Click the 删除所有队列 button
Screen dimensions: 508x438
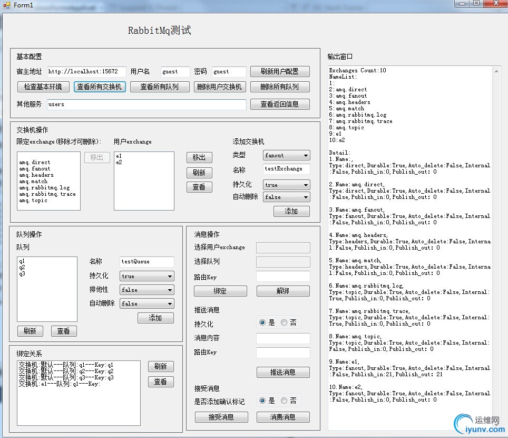point(280,87)
